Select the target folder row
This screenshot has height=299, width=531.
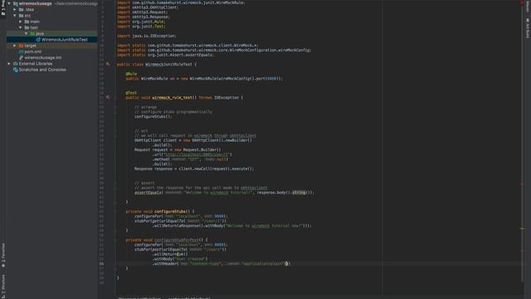(51, 46)
